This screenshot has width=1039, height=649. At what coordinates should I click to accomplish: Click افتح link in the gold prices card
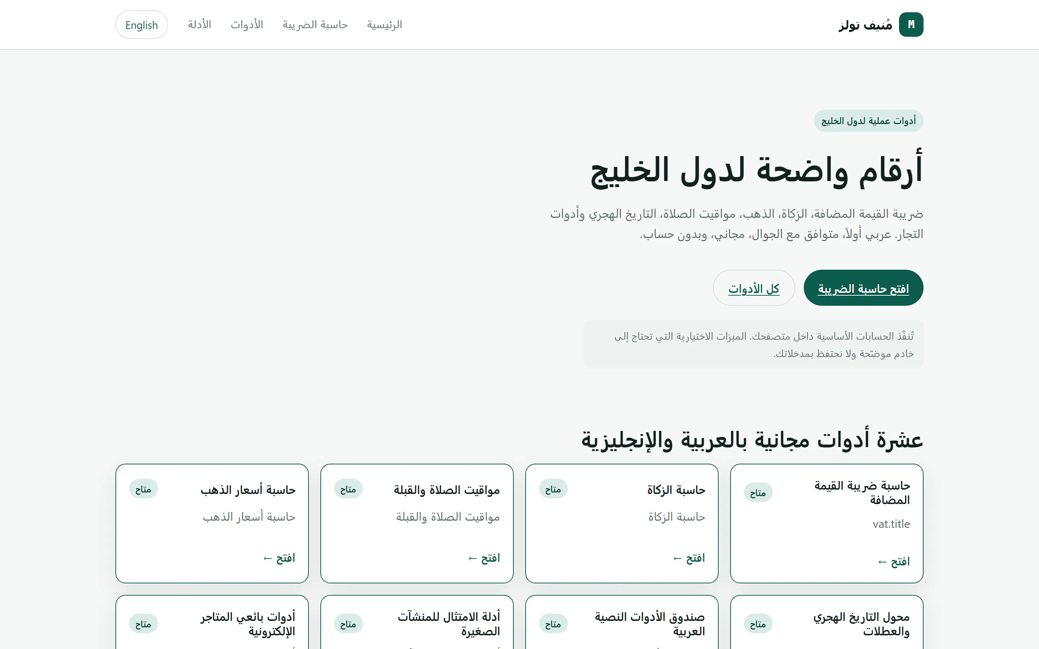pyautogui.click(x=279, y=557)
